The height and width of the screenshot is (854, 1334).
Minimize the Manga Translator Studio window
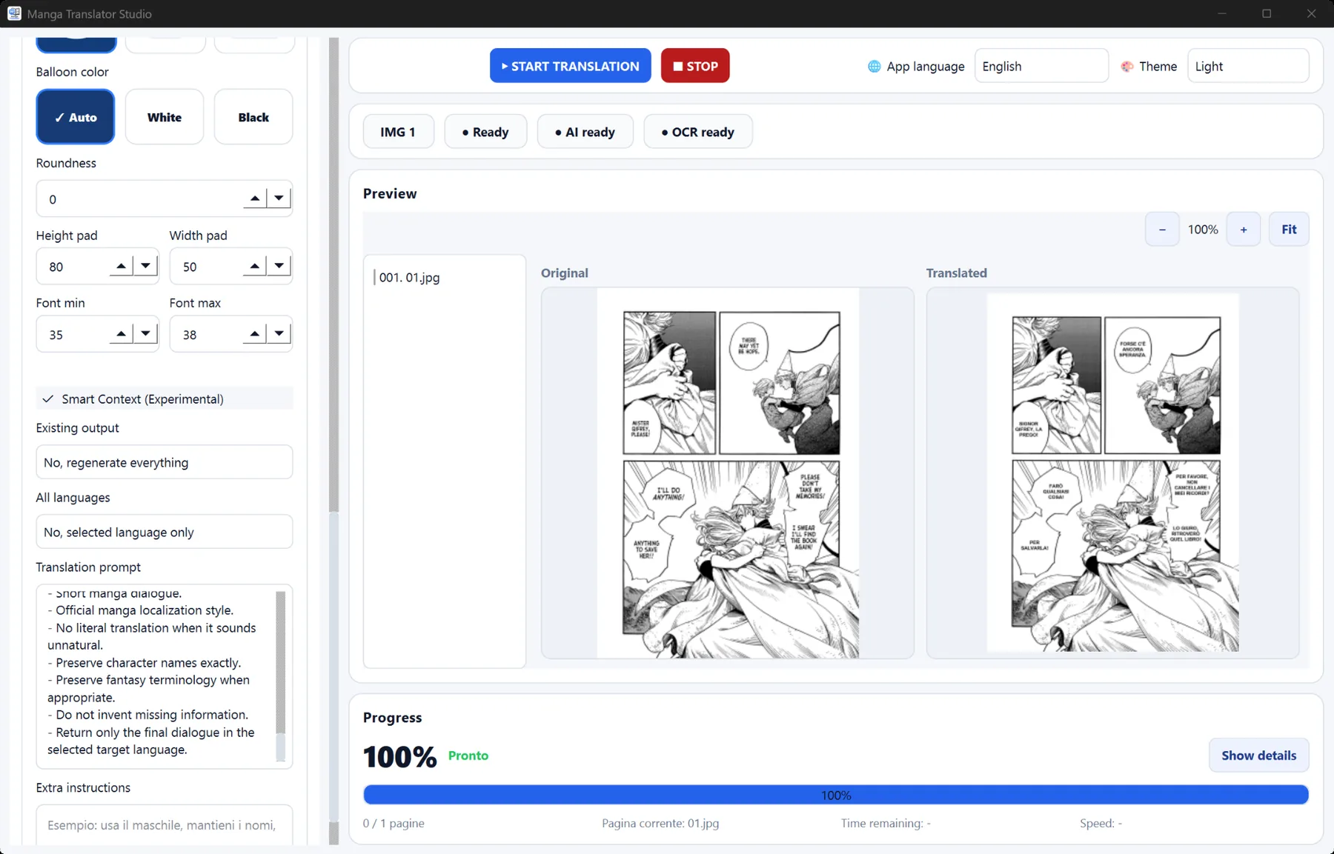pyautogui.click(x=1222, y=13)
